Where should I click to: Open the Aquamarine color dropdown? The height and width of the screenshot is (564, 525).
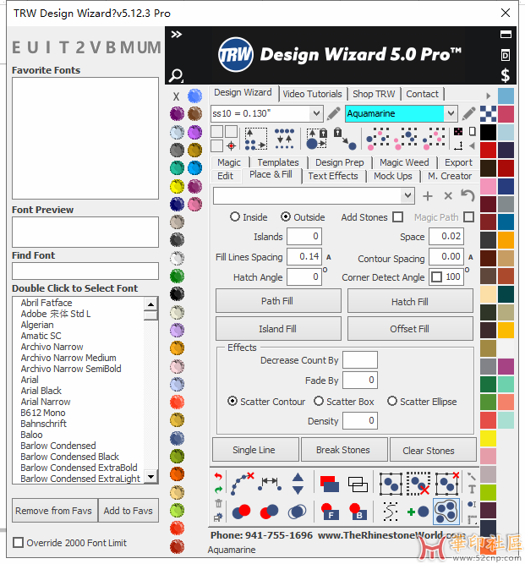point(451,113)
